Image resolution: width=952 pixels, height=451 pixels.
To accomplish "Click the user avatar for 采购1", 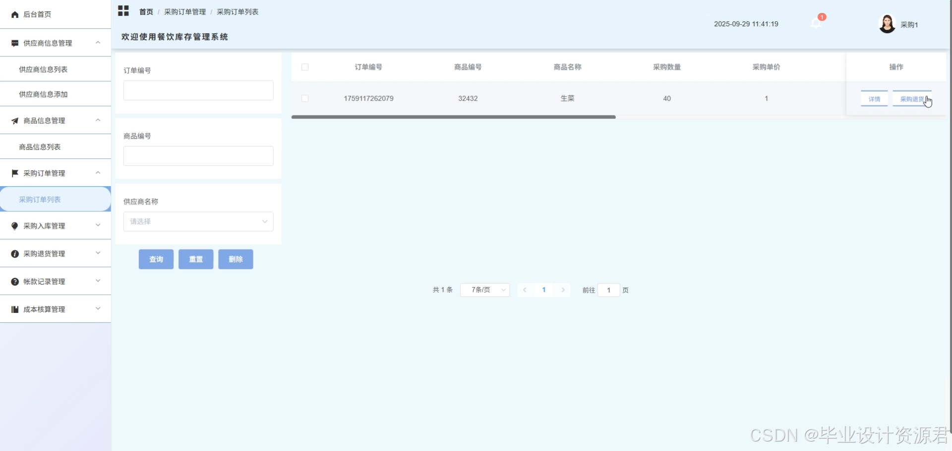I will (x=887, y=24).
